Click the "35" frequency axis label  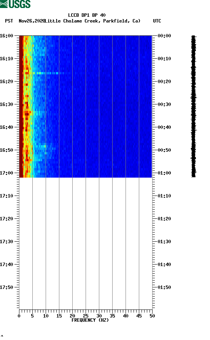click(x=112, y=316)
